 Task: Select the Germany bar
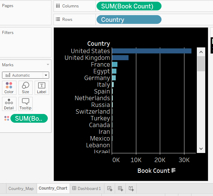114,78
